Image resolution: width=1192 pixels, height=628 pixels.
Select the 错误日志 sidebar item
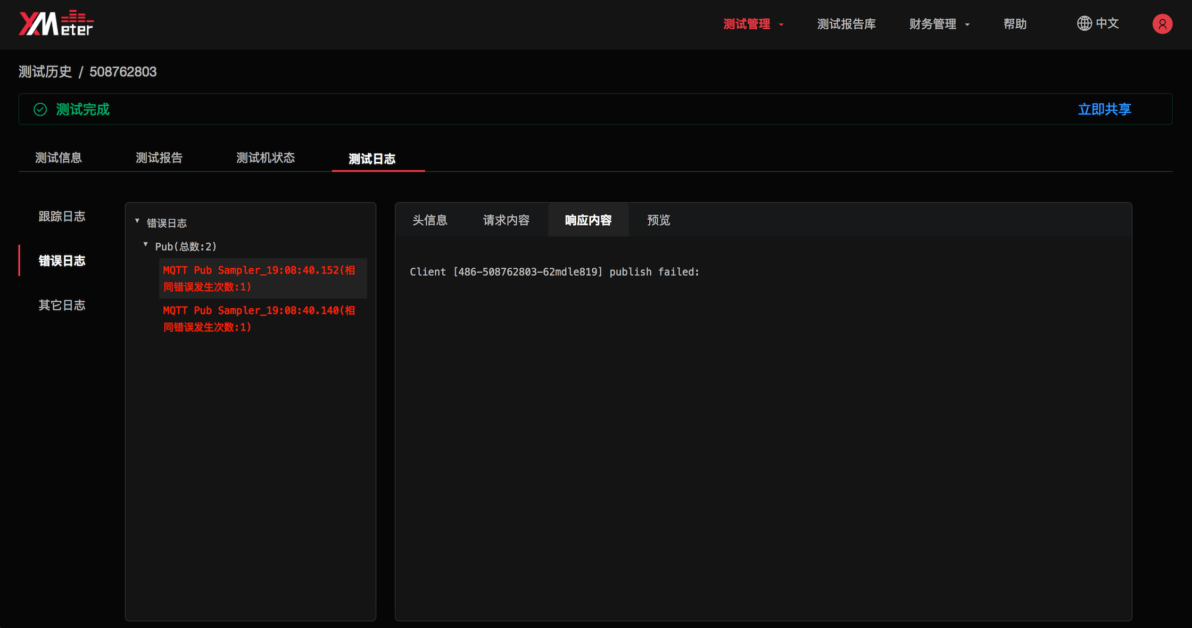pos(62,260)
